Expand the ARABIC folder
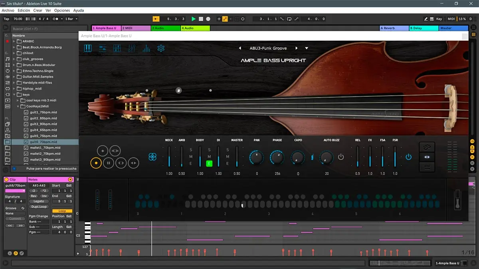 [x=14, y=41]
